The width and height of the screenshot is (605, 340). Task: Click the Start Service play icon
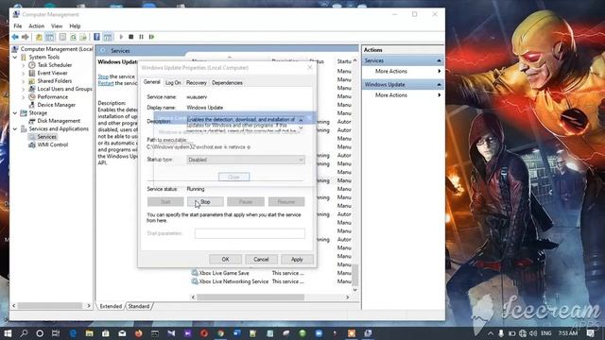tap(121, 37)
